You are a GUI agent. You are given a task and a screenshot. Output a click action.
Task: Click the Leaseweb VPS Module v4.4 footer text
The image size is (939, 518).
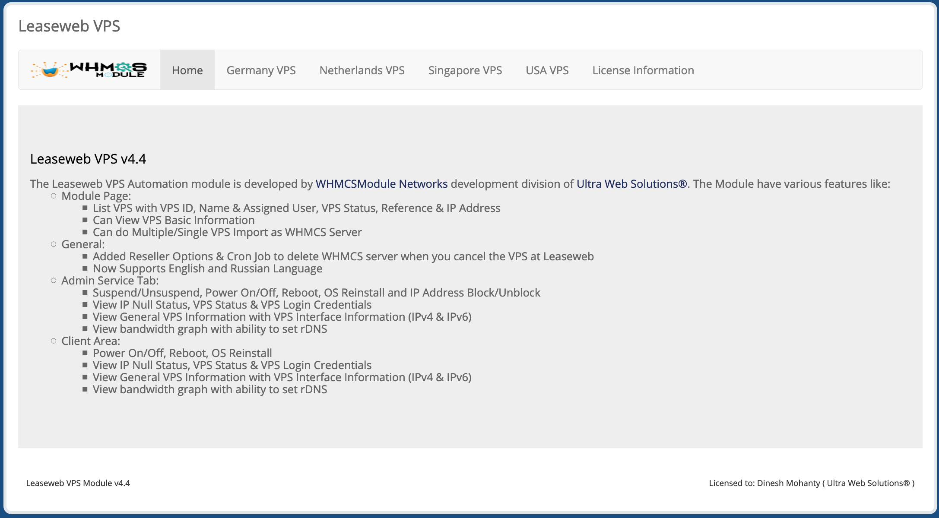click(x=79, y=483)
